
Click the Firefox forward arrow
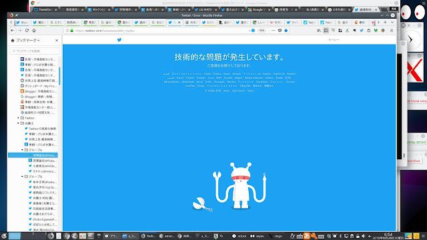tap(19, 31)
